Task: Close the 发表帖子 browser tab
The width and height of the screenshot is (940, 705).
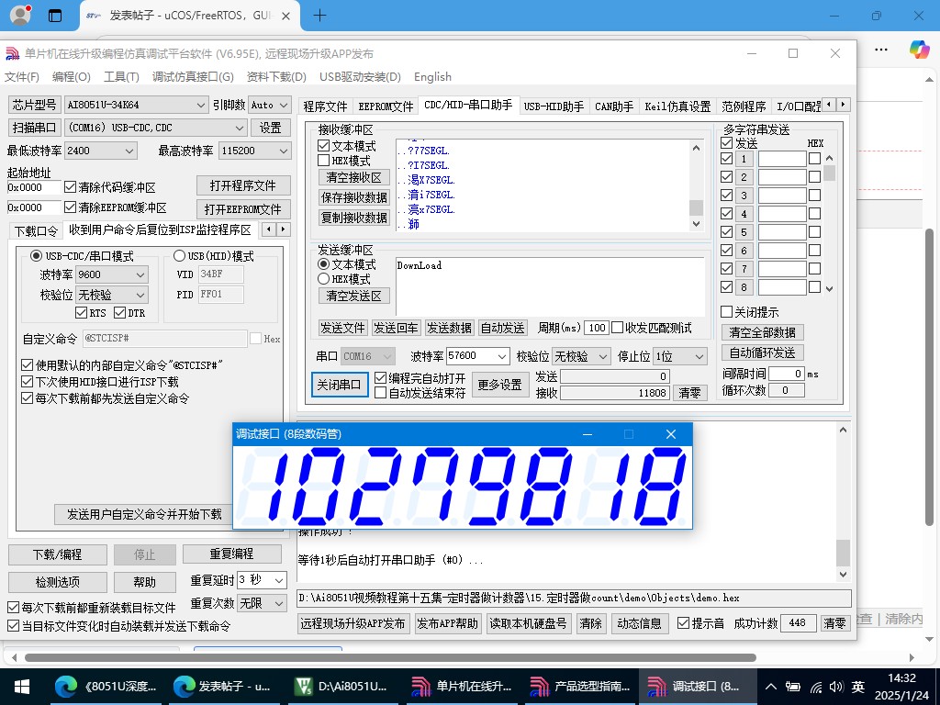Action: [x=286, y=17]
